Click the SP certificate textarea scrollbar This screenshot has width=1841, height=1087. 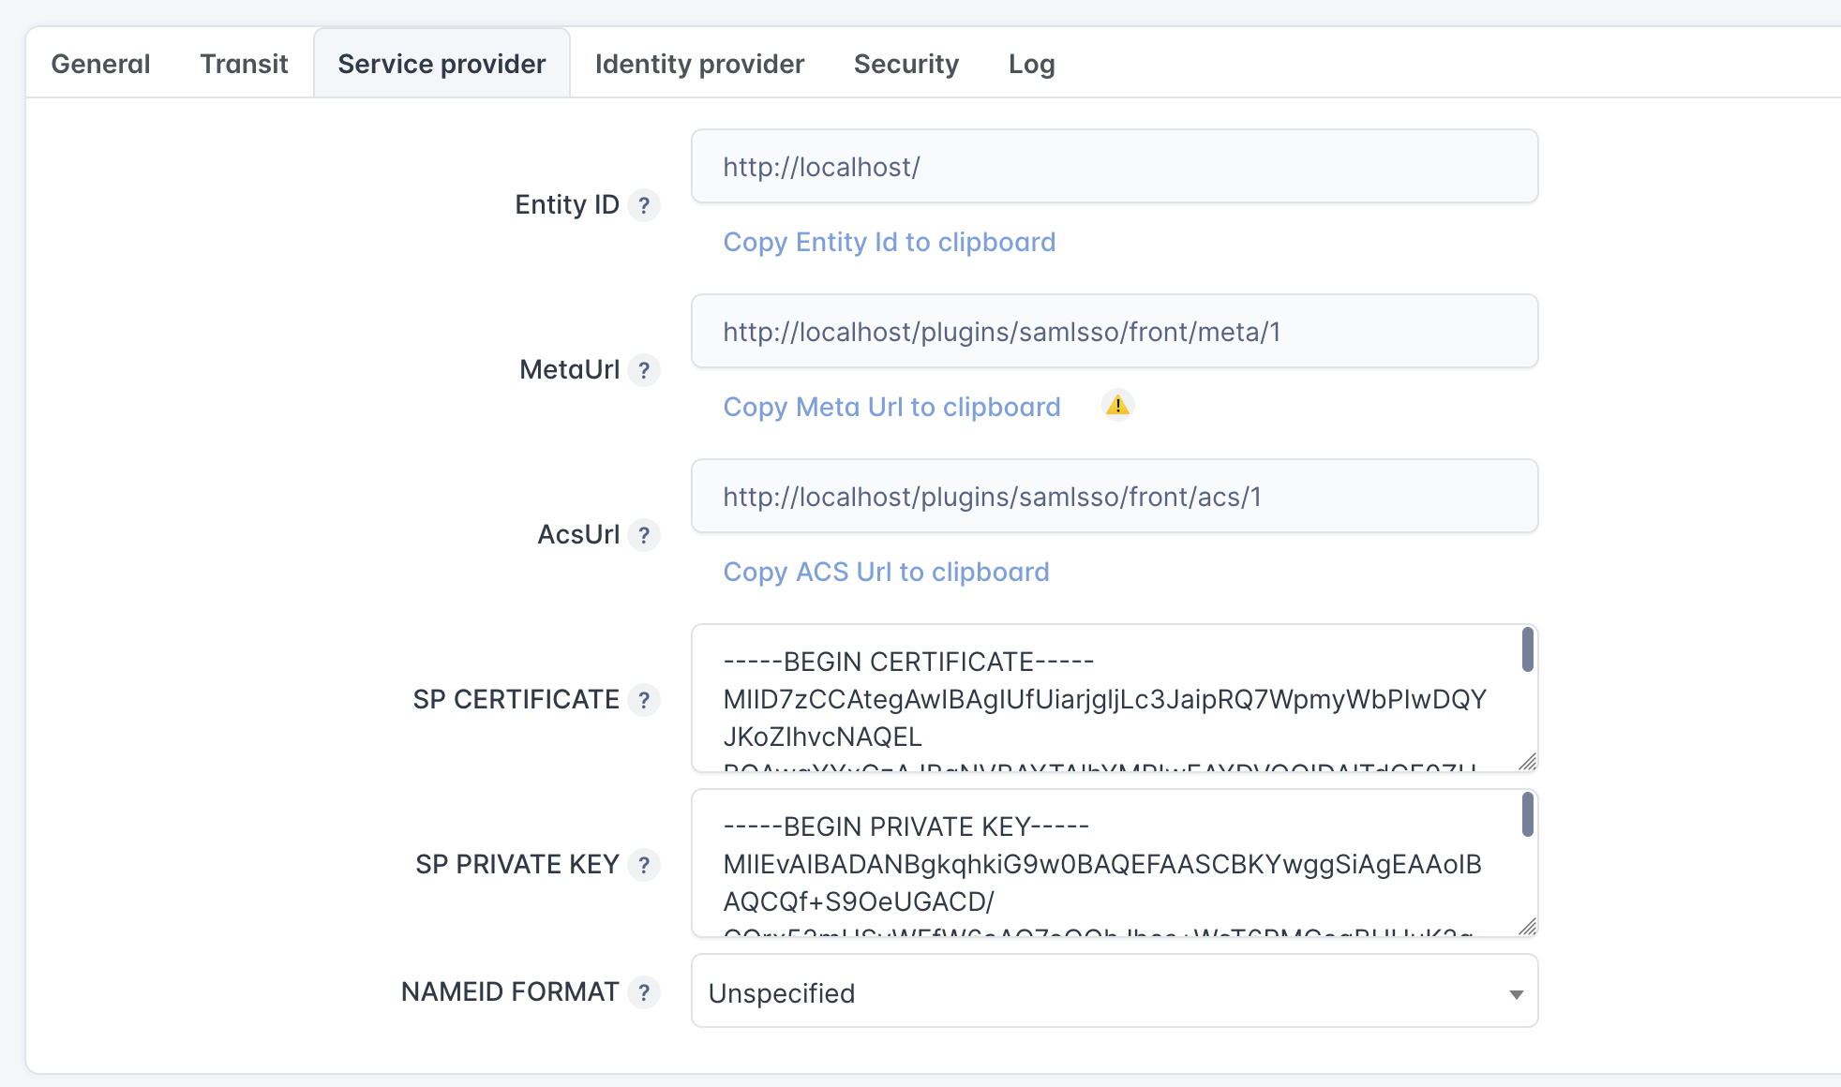(1527, 650)
